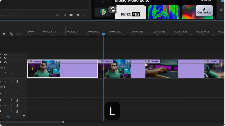Screen dimensions: 225x126
Task: Mute the first audio track (M)
Action: (5, 82)
